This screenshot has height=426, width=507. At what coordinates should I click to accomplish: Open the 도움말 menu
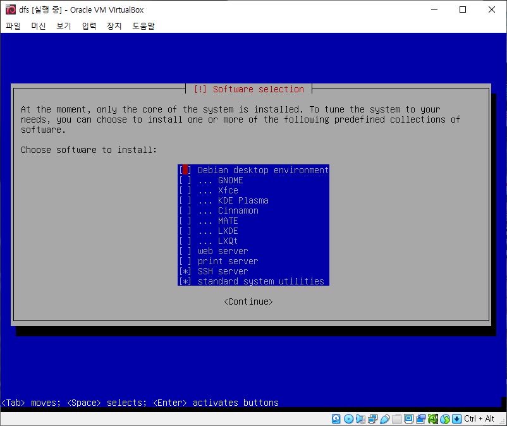coord(144,26)
